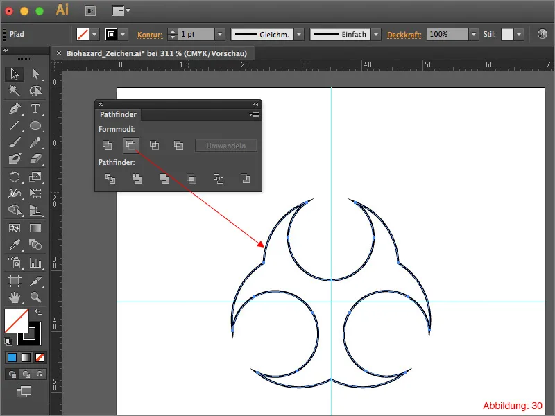This screenshot has height=416, width=555.
Task: Choose the Free Transform tool
Action: [x=35, y=193]
